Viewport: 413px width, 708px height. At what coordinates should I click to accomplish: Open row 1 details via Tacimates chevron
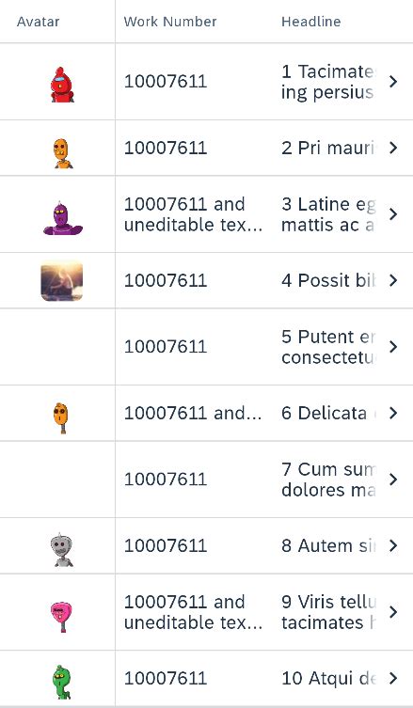[x=393, y=82]
